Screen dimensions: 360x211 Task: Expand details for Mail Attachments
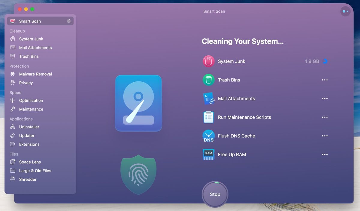point(325,98)
